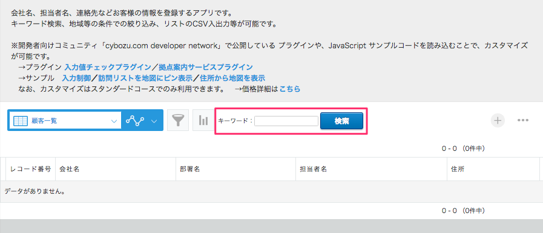Click the 担当者名 column header
The width and height of the screenshot is (543, 233).
tap(371, 169)
